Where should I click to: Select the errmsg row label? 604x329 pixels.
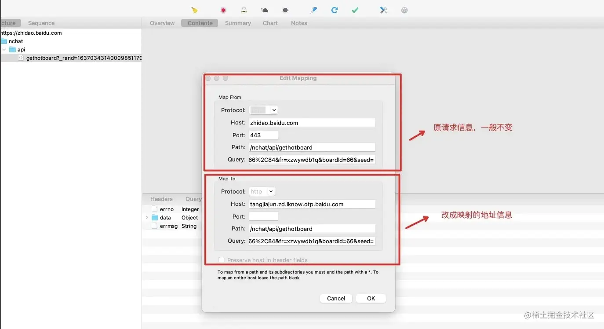pos(168,226)
